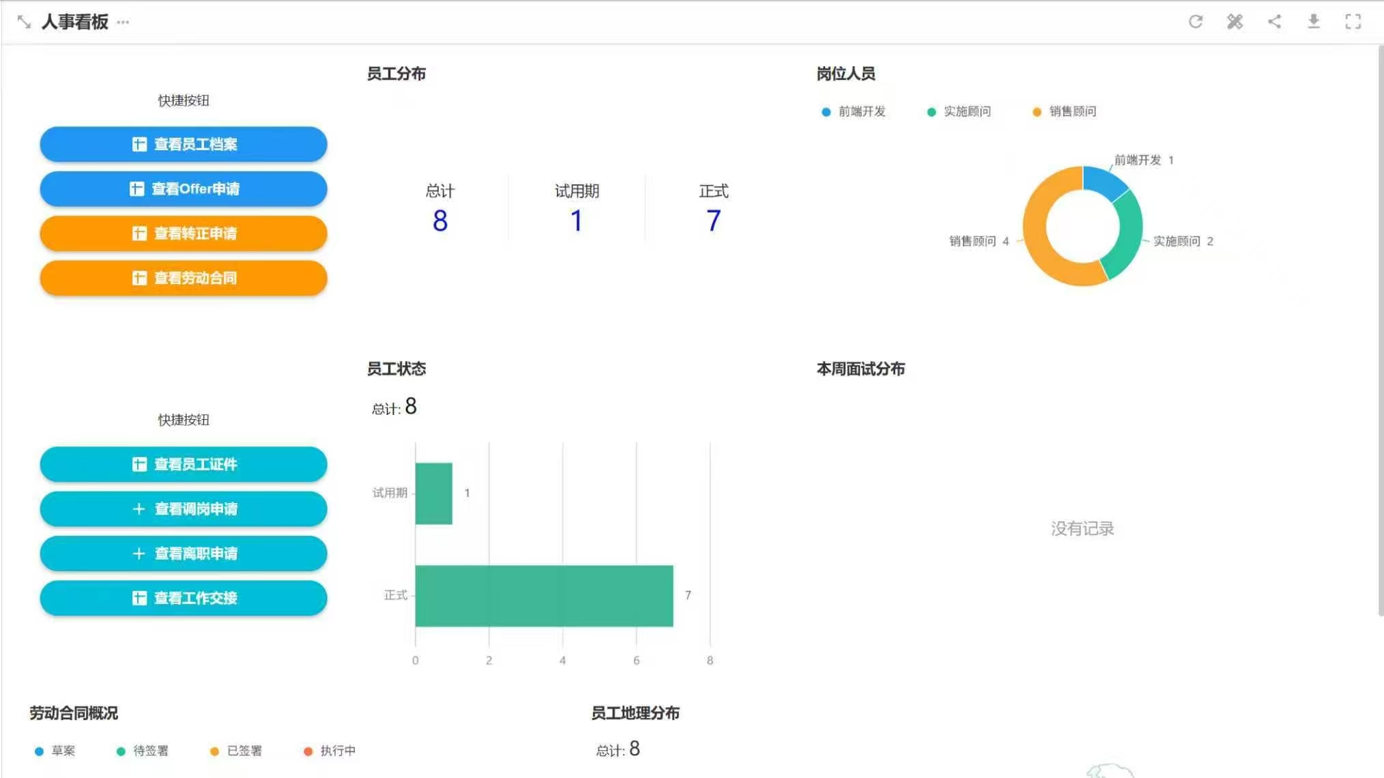Click the design tools icon in header
Image resolution: width=1384 pixels, height=778 pixels.
1235,22
